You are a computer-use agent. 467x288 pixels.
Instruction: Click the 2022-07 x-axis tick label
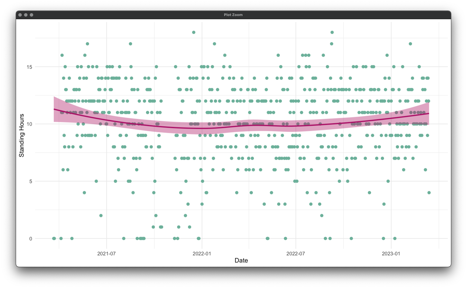tap(295, 254)
